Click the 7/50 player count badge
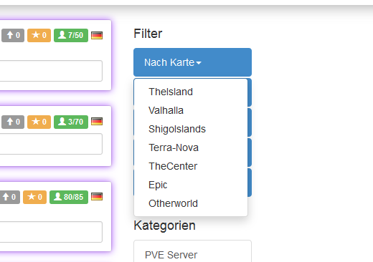 [x=71, y=35]
